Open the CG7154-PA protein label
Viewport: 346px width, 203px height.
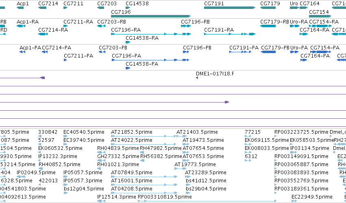click(x=325, y=48)
